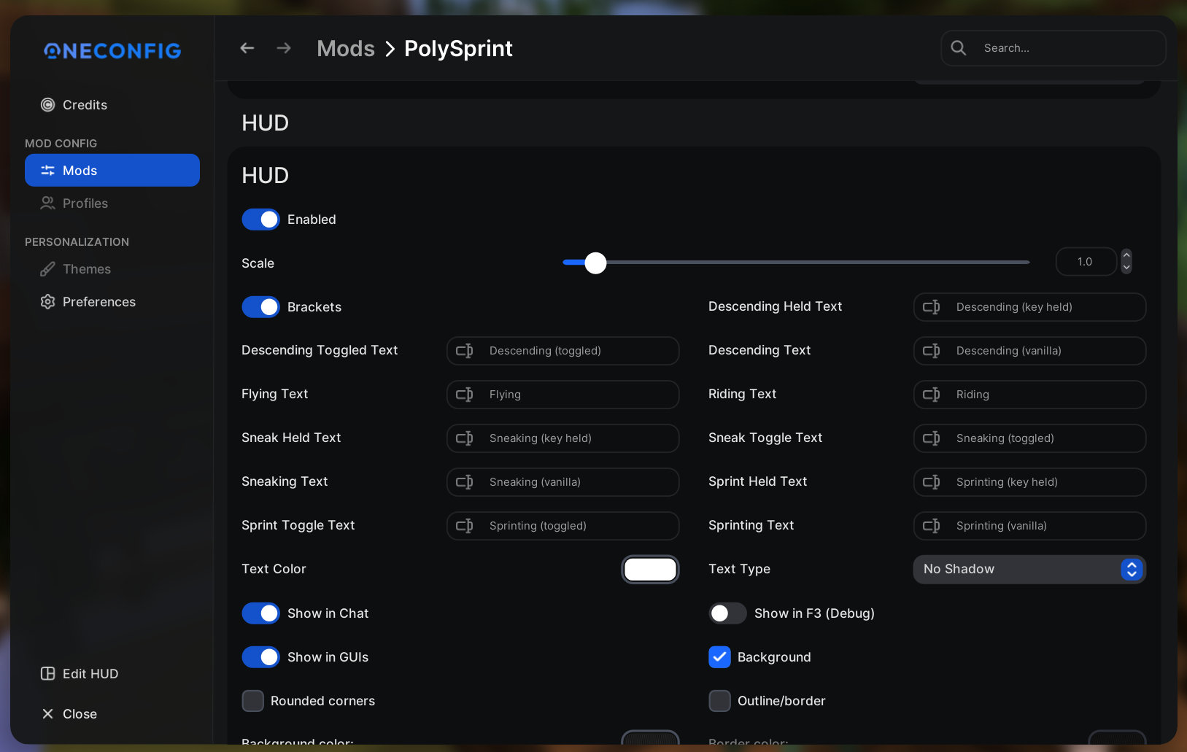Click text cursor icon in Sprinting Text field
The height and width of the screenshot is (752, 1187).
(932, 526)
